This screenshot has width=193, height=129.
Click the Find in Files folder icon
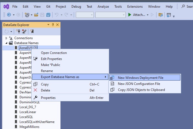pyautogui.click(x=161, y=15)
